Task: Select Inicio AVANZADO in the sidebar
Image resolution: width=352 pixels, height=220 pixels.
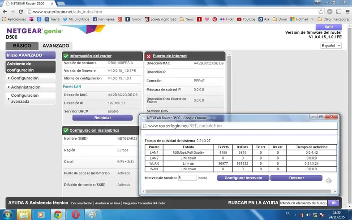Action: (x=30, y=55)
